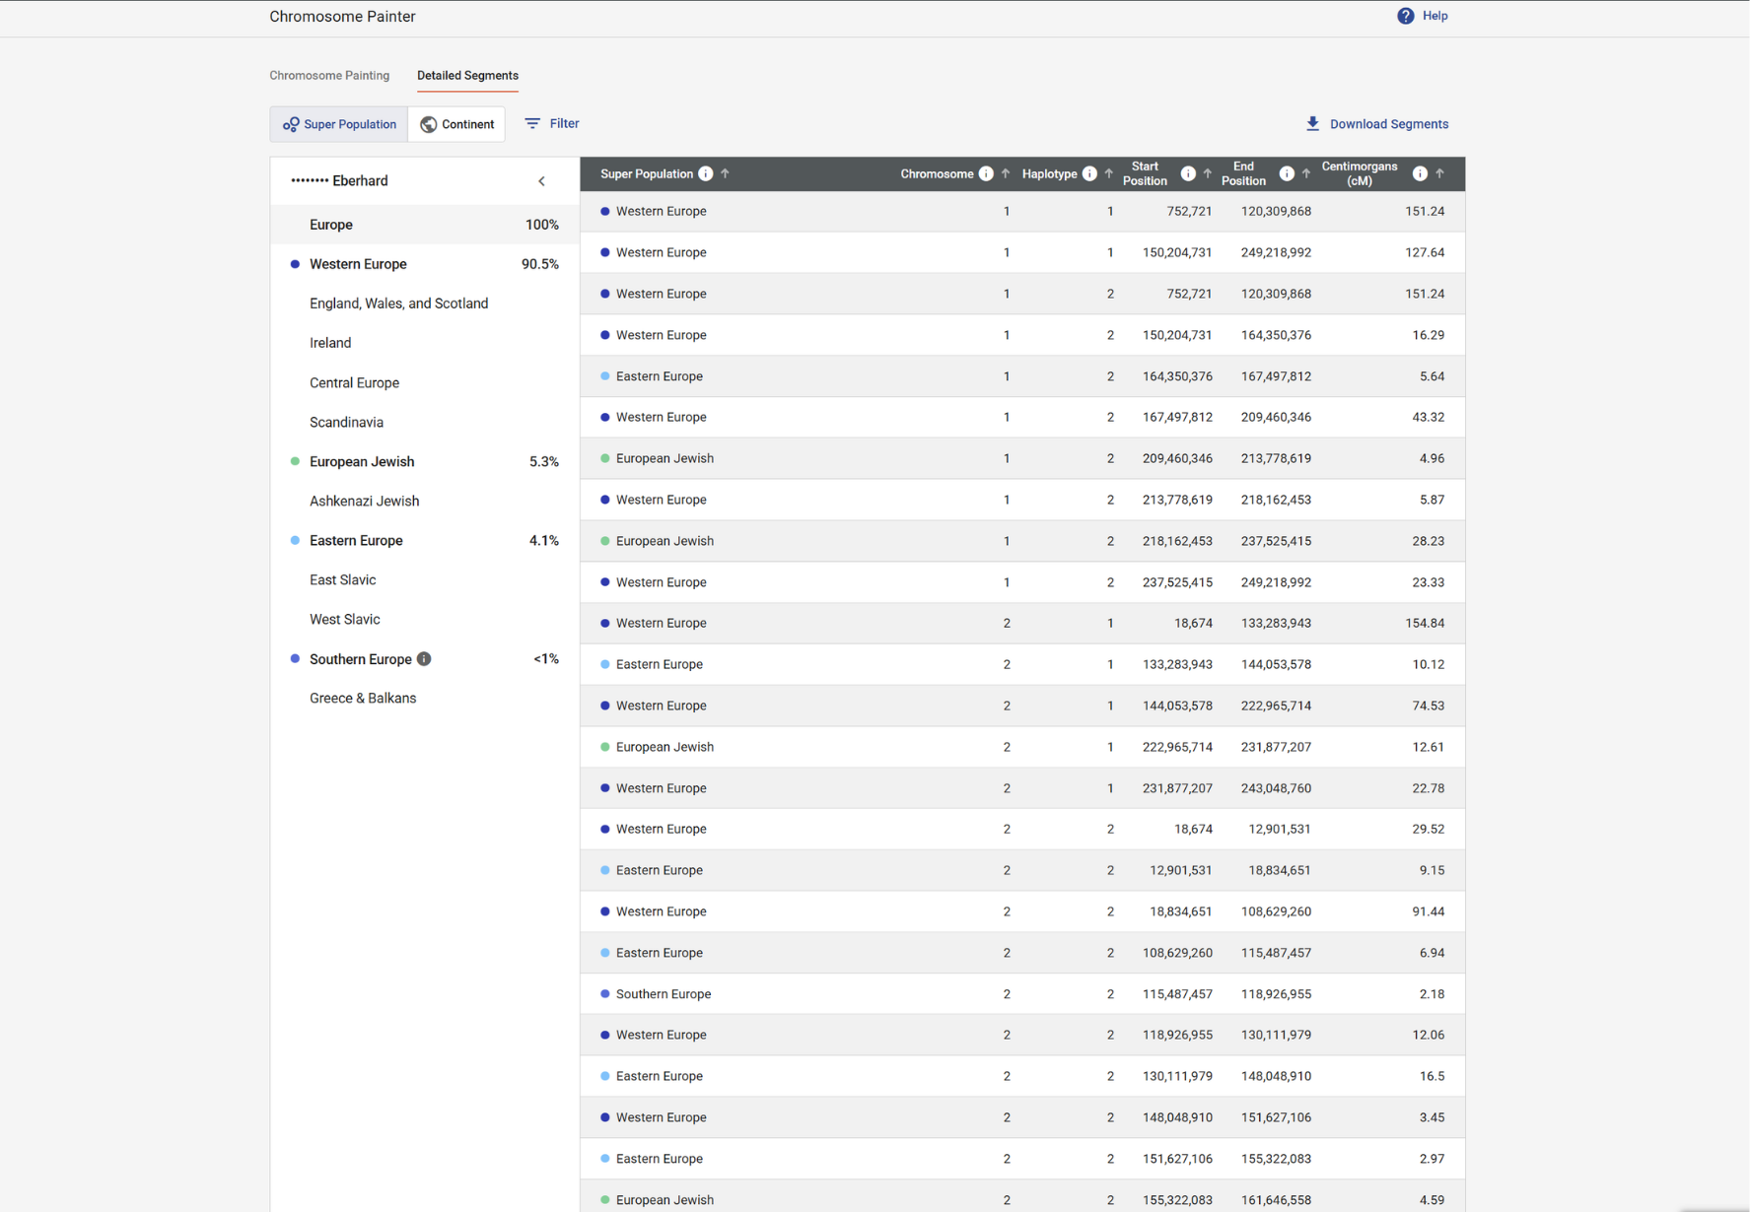Screen dimensions: 1750x1212
Task: Click the Help question mark icon
Action: point(1405,16)
